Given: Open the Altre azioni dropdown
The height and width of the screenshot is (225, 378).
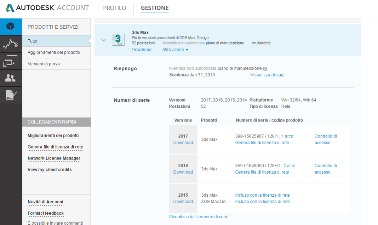Looking at the screenshot, I should click(175, 50).
